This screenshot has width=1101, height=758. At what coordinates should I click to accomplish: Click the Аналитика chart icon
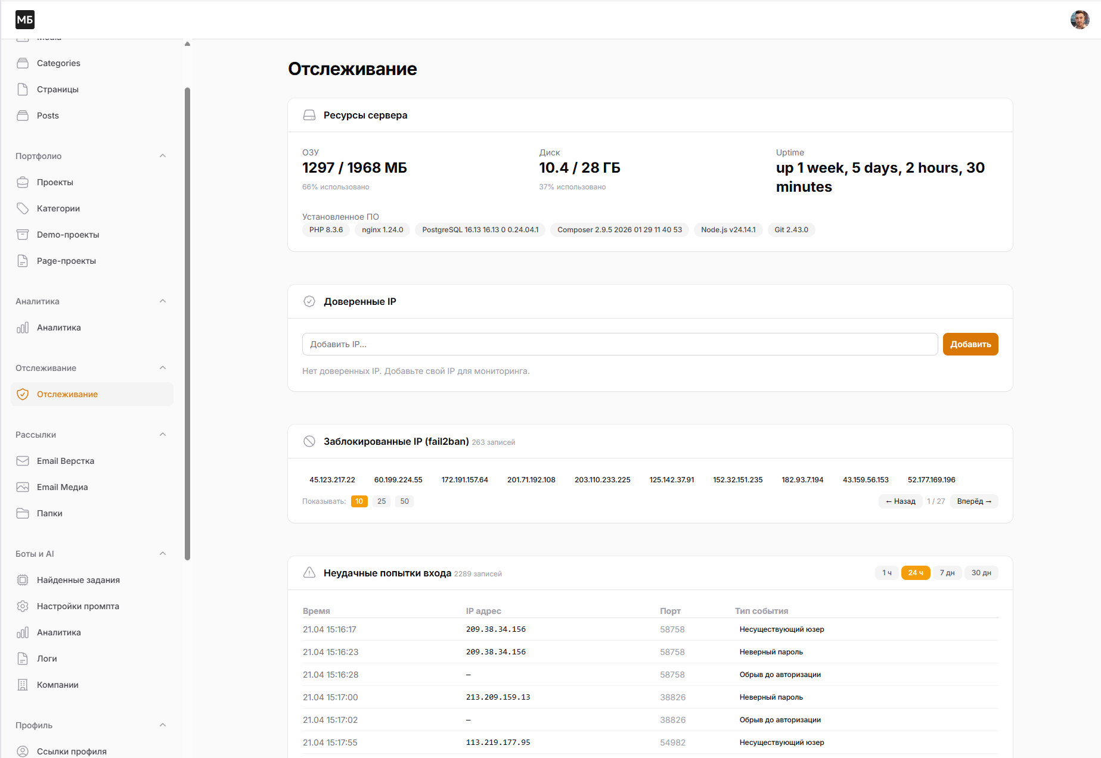23,327
